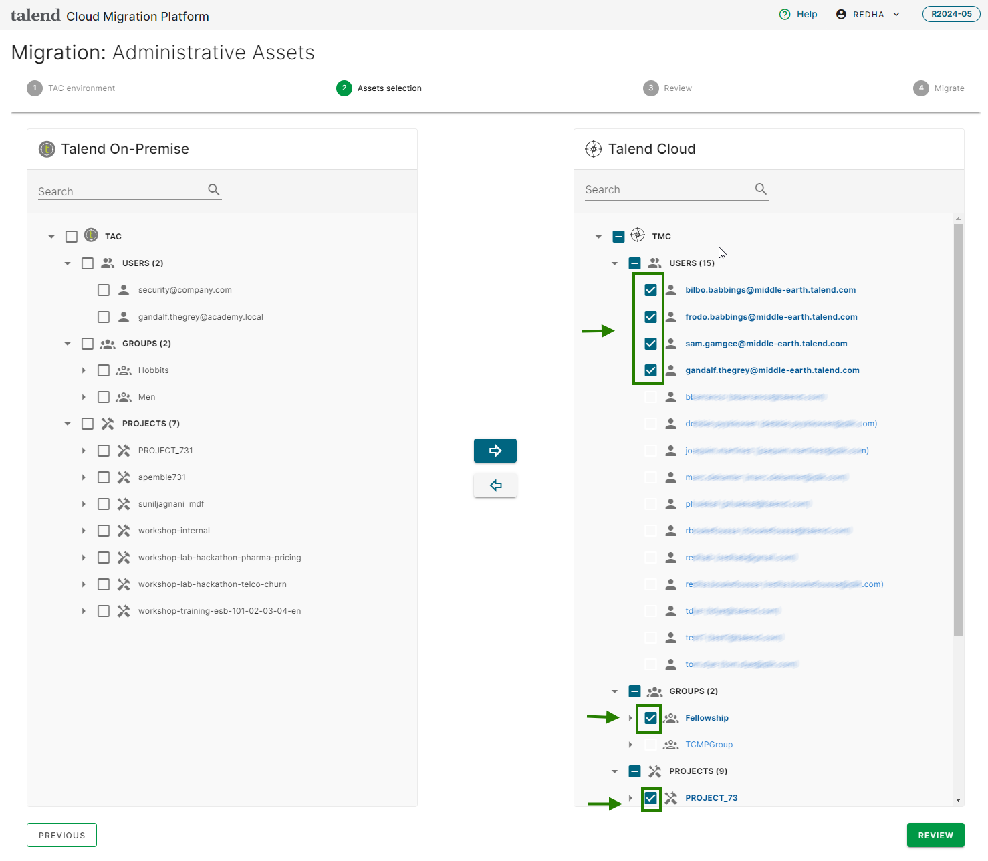This screenshot has width=988, height=861.
Task: Click the TMC root compass icon
Action: pos(638,235)
